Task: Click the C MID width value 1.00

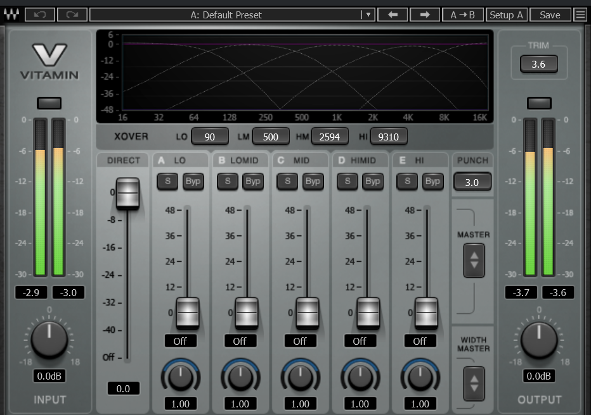Action: pyautogui.click(x=300, y=404)
